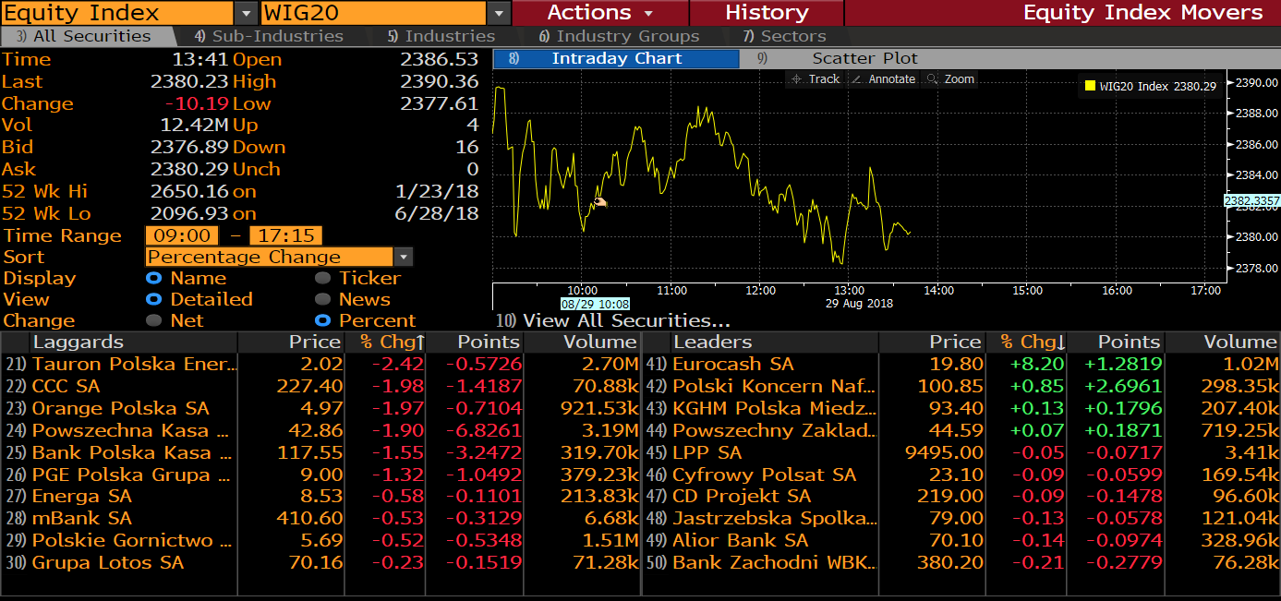1281x601 pixels.
Task: Switch to the Scatter Plot tab
Action: [864, 58]
